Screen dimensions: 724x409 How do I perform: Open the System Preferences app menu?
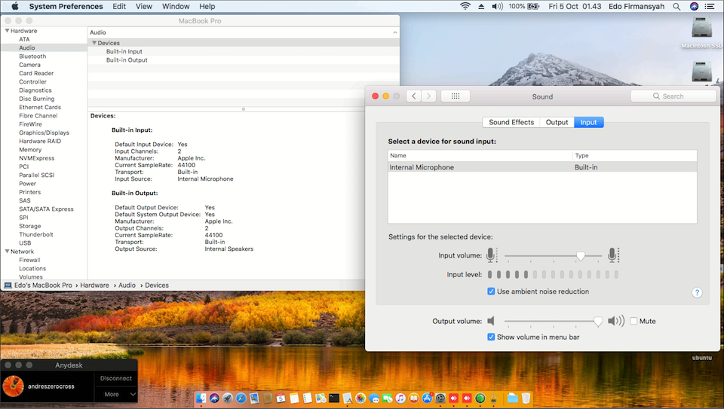point(66,7)
